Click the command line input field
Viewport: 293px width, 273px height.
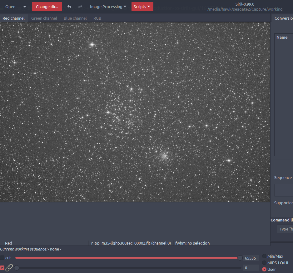pyautogui.click(x=286, y=229)
